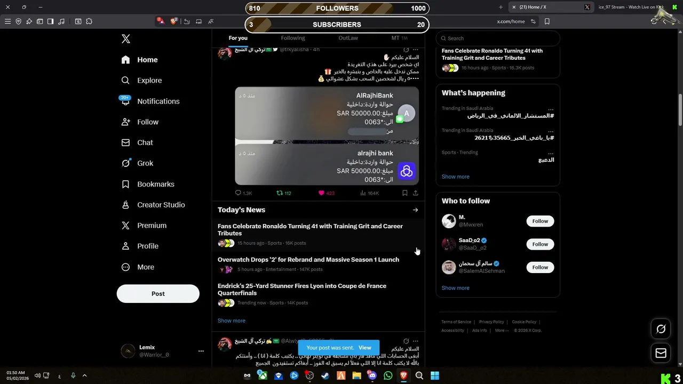This screenshot has height=384, width=683.
Task: Open WhatsApp from the taskbar
Action: pos(388,375)
